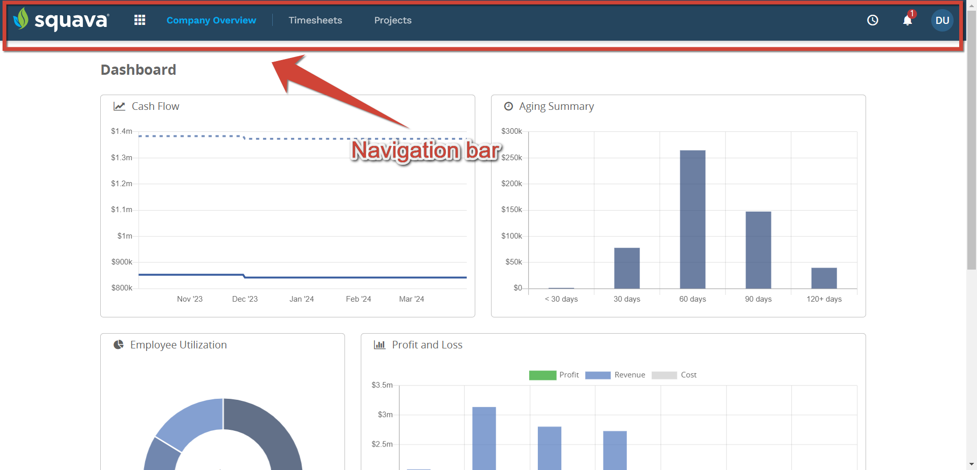Toggle the Revenue legend swatch

[598, 375]
